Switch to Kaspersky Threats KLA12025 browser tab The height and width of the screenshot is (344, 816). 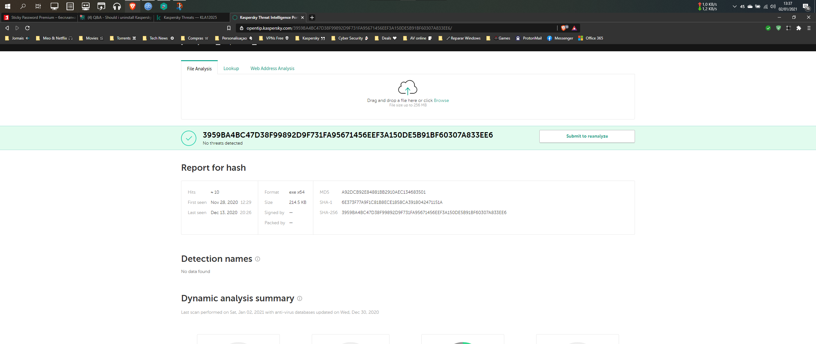pyautogui.click(x=190, y=18)
